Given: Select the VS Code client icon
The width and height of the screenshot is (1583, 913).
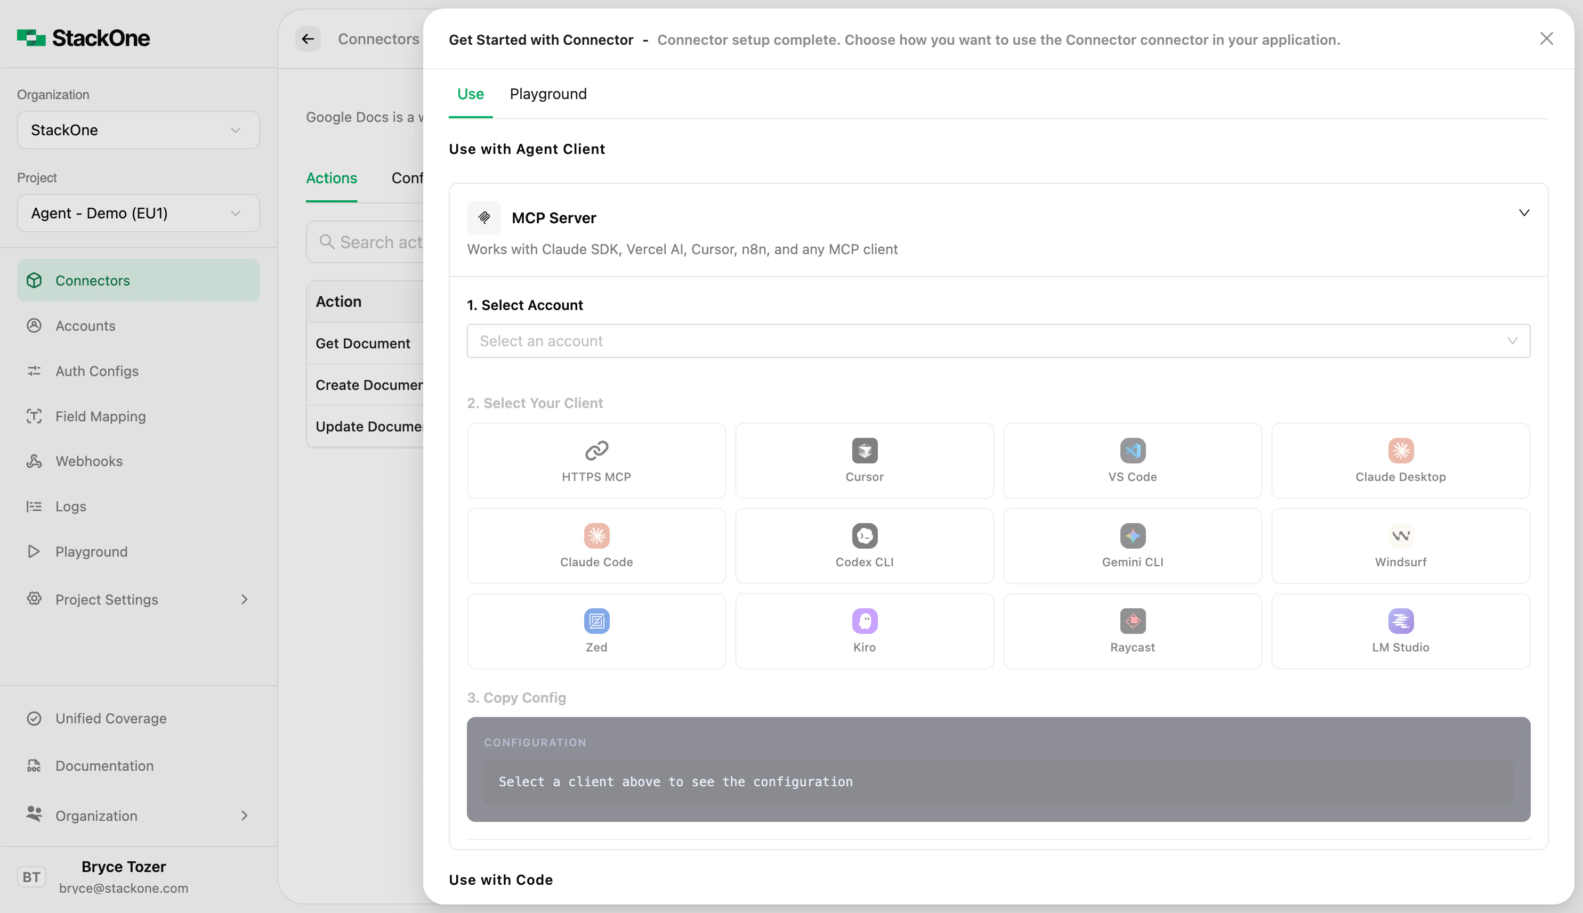Looking at the screenshot, I should 1132,460.
